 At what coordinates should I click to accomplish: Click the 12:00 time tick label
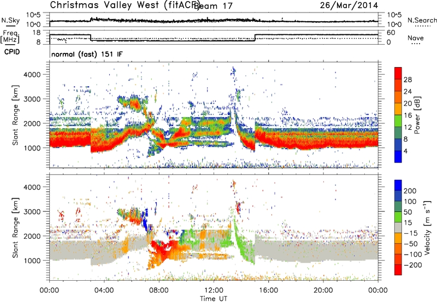[x=214, y=291]
